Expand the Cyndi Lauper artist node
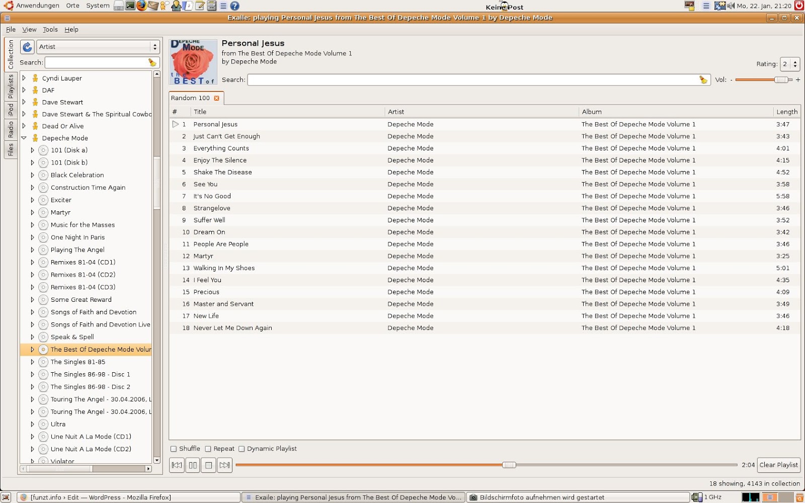Viewport: 805px width, 503px height. tap(24, 78)
